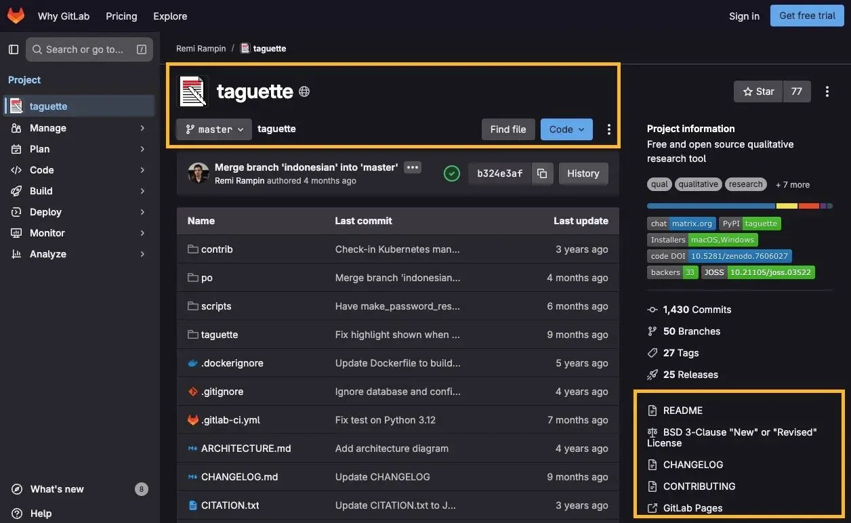Expand the Manage sidebar section
The height and width of the screenshot is (523, 851).
(x=79, y=128)
